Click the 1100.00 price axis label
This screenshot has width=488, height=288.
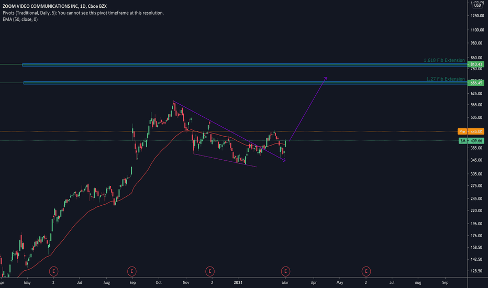[478, 30]
